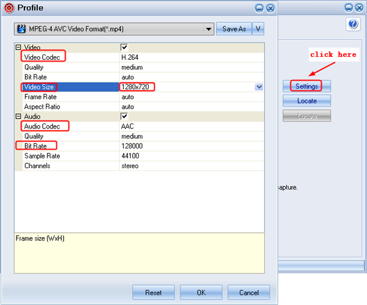Click the blue Locate button

(306, 101)
